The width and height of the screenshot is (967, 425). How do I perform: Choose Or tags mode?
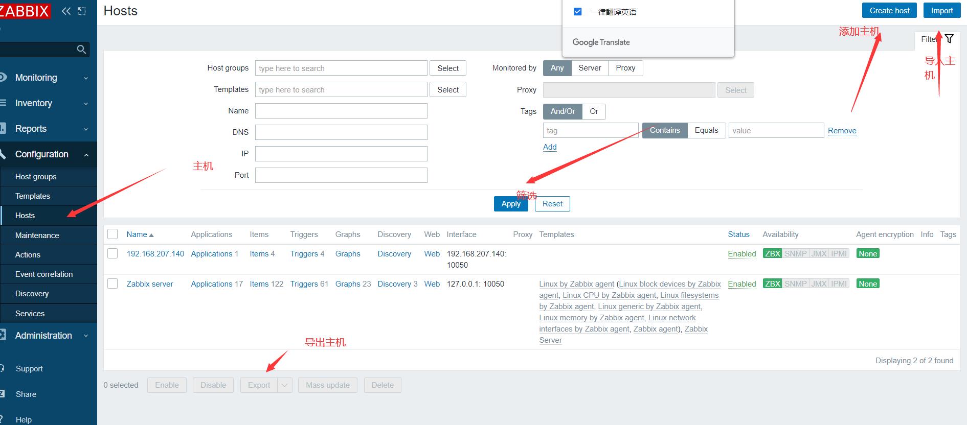click(x=594, y=111)
